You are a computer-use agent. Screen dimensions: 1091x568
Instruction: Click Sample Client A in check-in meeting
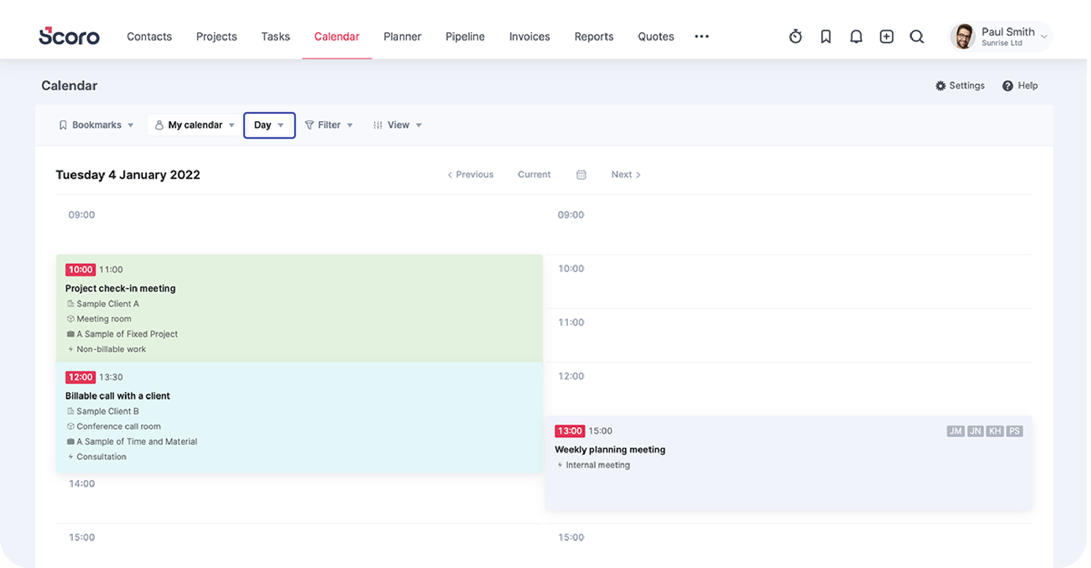pos(108,304)
